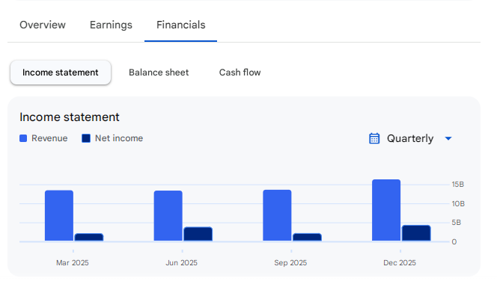Click the 5B axis value
The height and width of the screenshot is (281, 497).
457,223
